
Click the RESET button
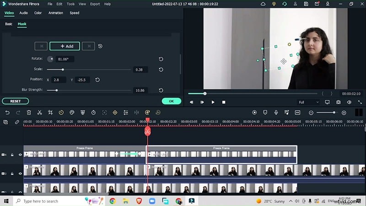pyautogui.click(x=16, y=101)
